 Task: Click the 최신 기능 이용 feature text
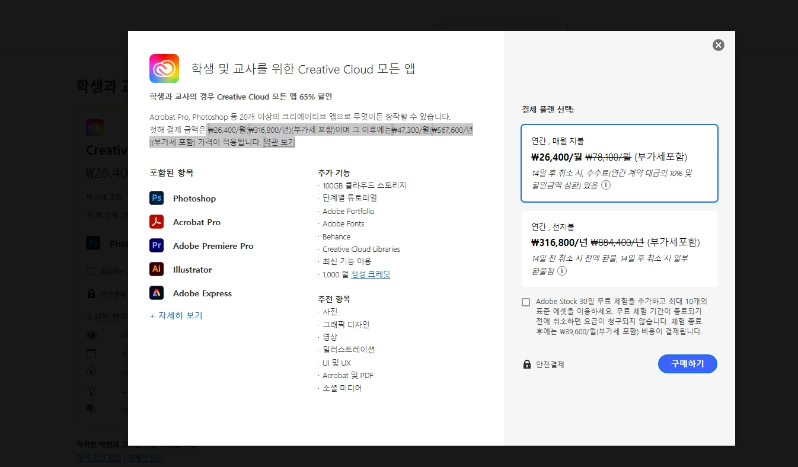click(347, 261)
